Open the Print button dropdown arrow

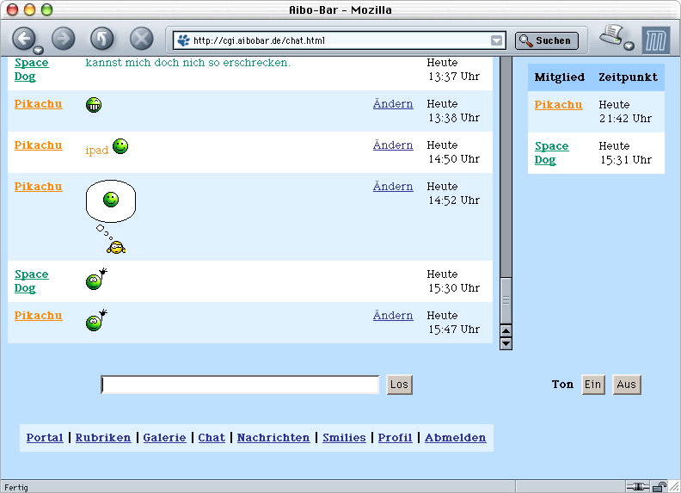tap(629, 46)
